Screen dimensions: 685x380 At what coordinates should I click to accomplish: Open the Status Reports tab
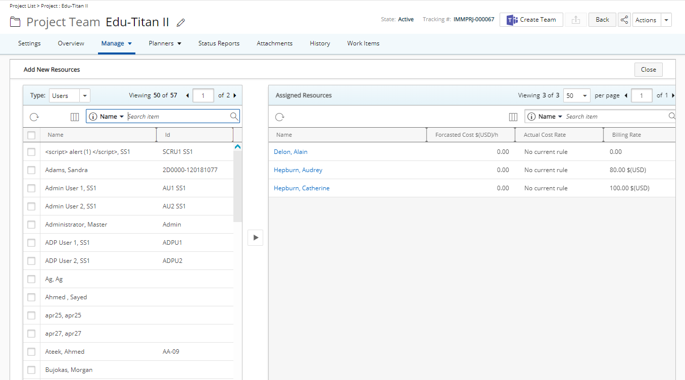coord(219,43)
